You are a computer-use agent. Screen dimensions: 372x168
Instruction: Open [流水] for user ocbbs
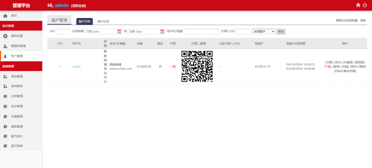[x=338, y=62]
